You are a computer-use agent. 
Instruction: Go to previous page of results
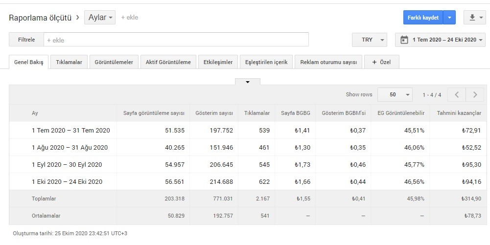[x=457, y=94]
